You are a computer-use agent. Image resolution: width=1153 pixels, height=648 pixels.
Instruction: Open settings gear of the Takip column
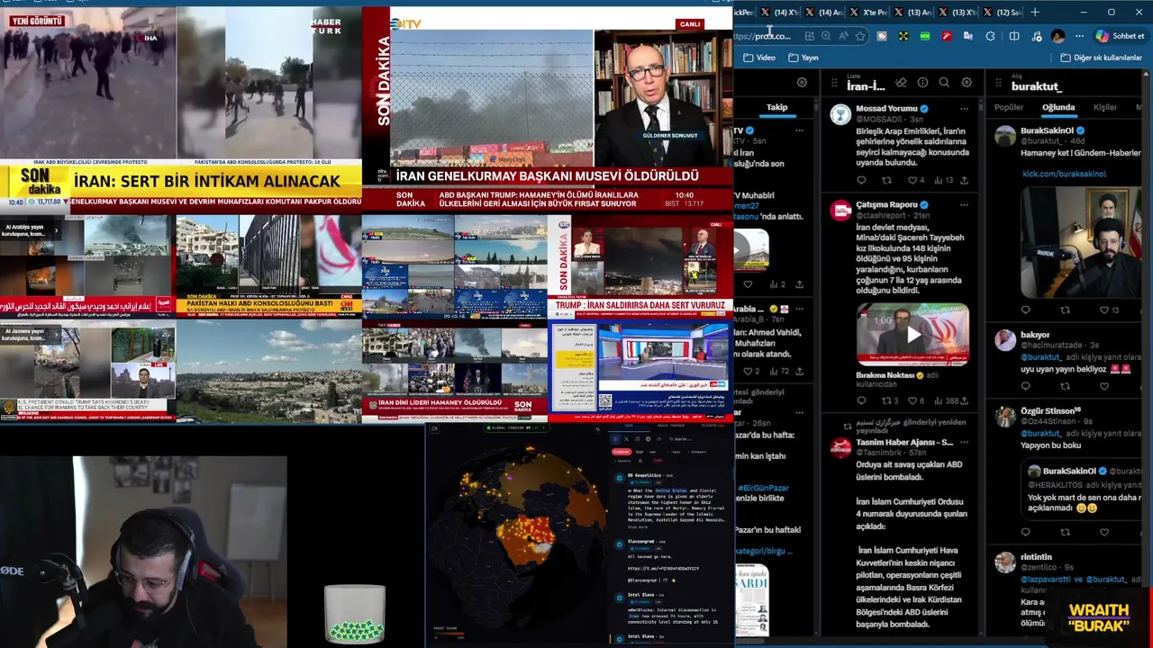click(802, 83)
